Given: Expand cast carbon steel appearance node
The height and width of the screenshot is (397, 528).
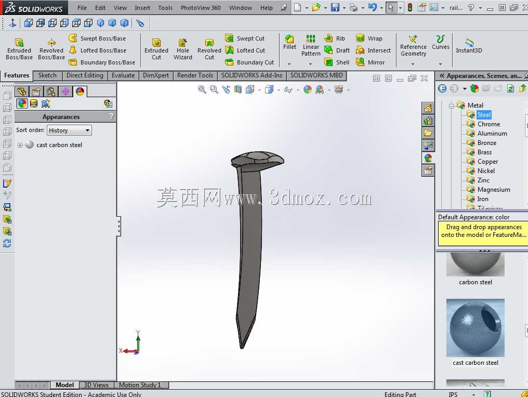Looking at the screenshot, I should (x=20, y=145).
